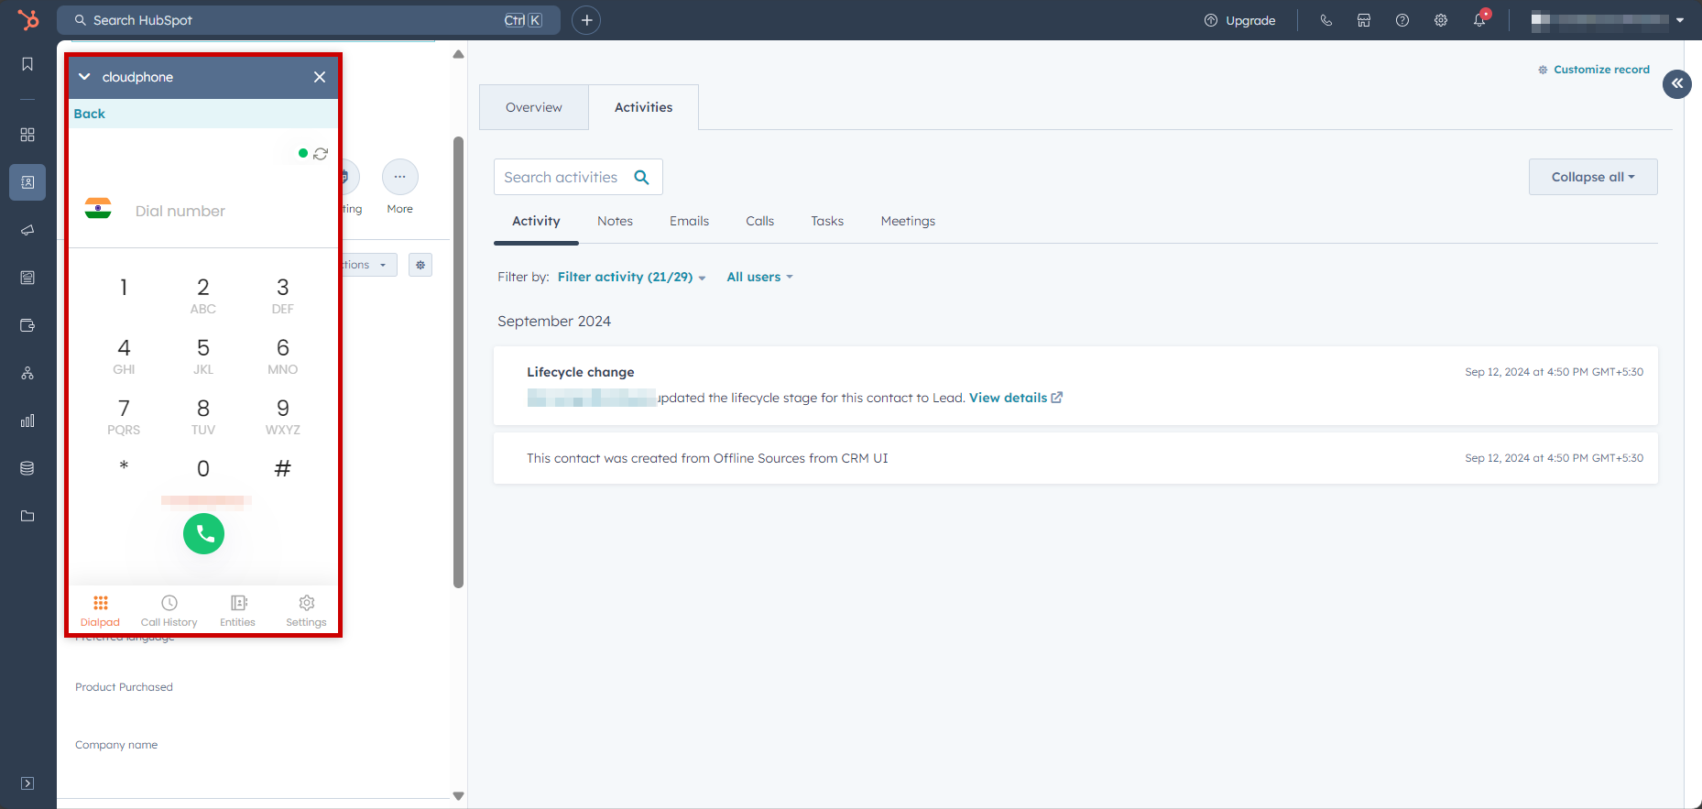Switch to the Activities tab
Screen dimensions: 1702x809
[644, 107]
